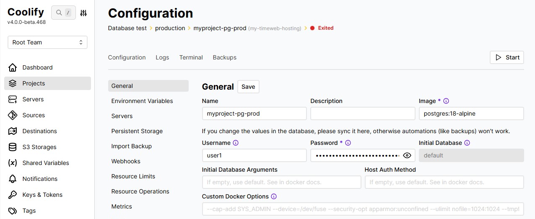Viewport: 535px width, 219px height.
Task: Switch to the Configuration tab
Action: coord(127,57)
